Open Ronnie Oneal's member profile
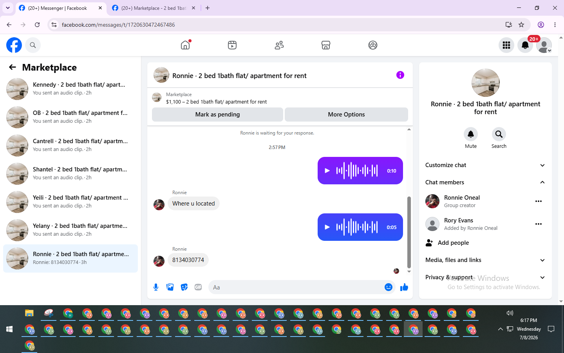The height and width of the screenshot is (353, 564). tap(462, 198)
